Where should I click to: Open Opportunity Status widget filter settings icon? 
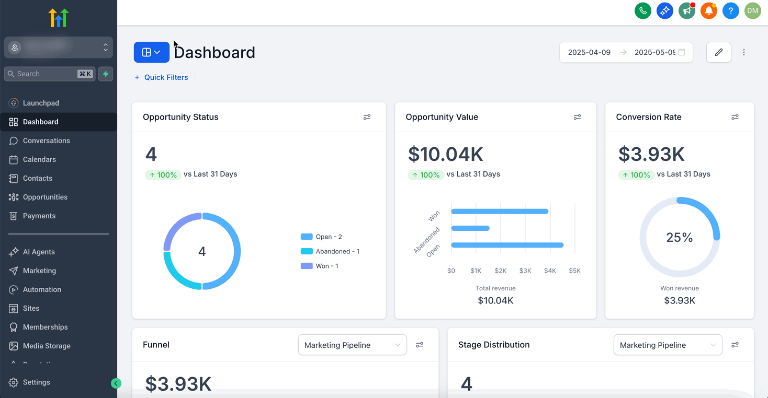[367, 117]
